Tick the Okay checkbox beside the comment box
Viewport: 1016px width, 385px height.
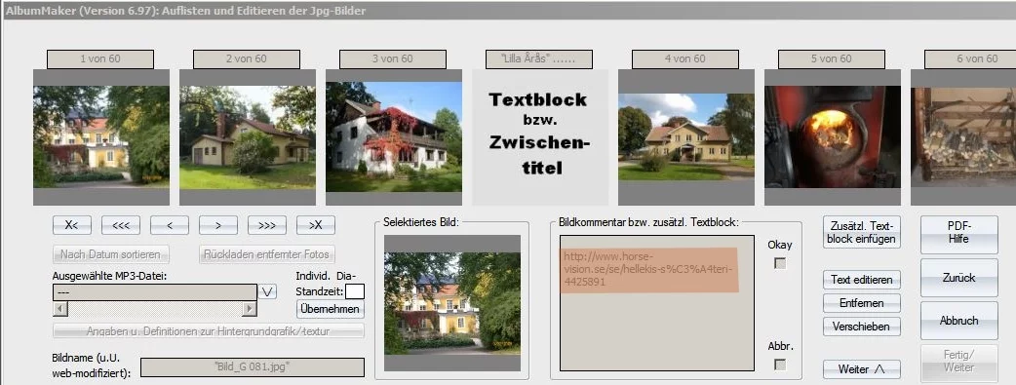point(780,263)
